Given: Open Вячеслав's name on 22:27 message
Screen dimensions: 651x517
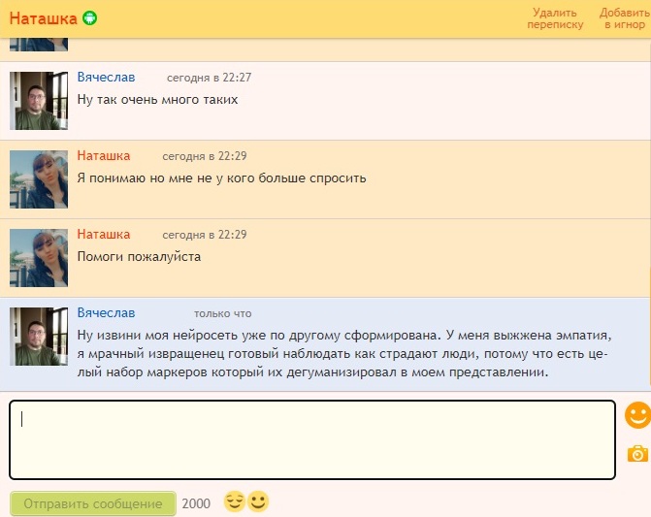Looking at the screenshot, I should pyautogui.click(x=107, y=78).
